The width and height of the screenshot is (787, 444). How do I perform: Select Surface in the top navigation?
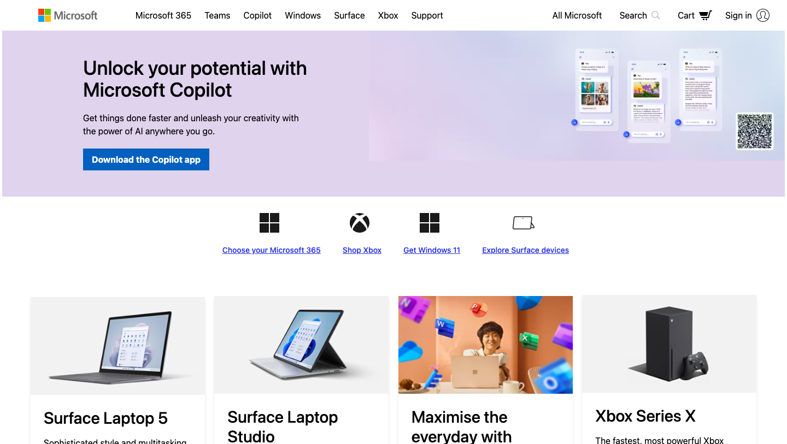point(349,15)
